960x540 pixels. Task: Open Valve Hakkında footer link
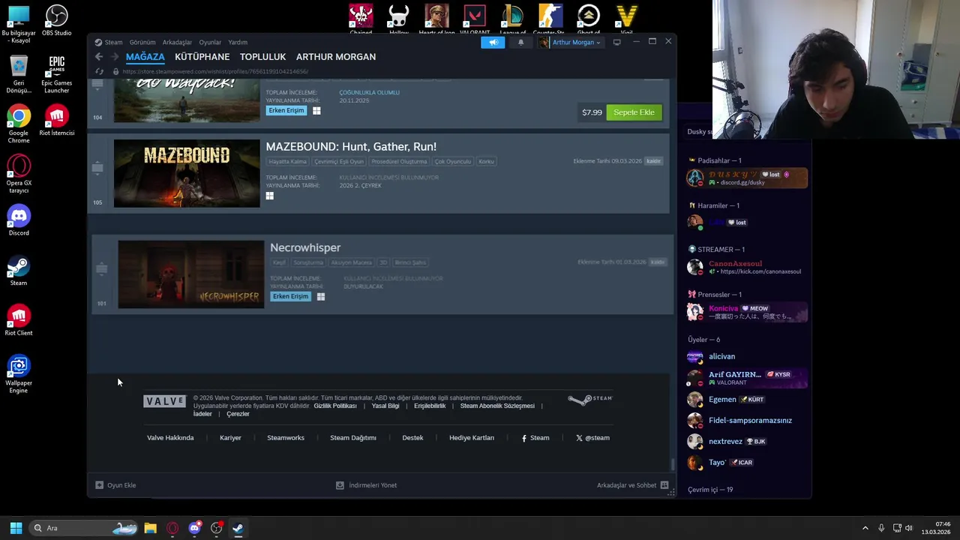tap(170, 438)
